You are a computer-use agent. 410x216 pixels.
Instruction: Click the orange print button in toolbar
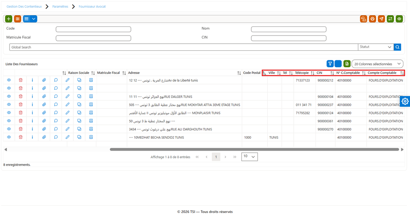pyautogui.click(x=372, y=19)
